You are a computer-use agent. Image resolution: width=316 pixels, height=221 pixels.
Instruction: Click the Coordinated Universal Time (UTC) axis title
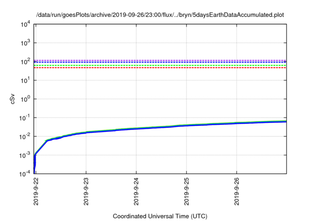point(160,217)
